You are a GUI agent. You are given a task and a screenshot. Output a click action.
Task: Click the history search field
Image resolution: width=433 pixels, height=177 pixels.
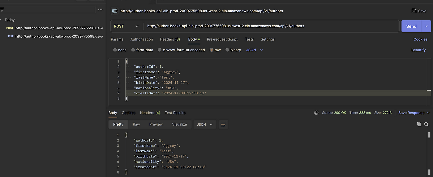(x=50, y=10)
